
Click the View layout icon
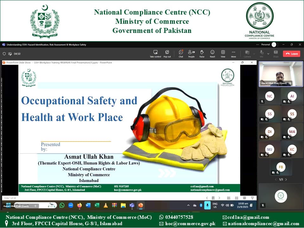[223, 53]
